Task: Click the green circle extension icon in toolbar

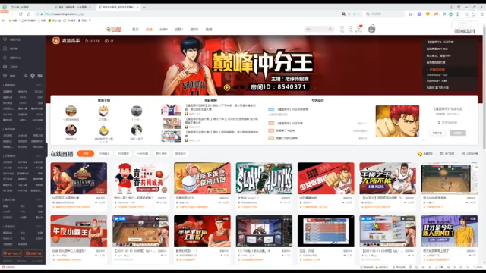Action: [x=450, y=14]
